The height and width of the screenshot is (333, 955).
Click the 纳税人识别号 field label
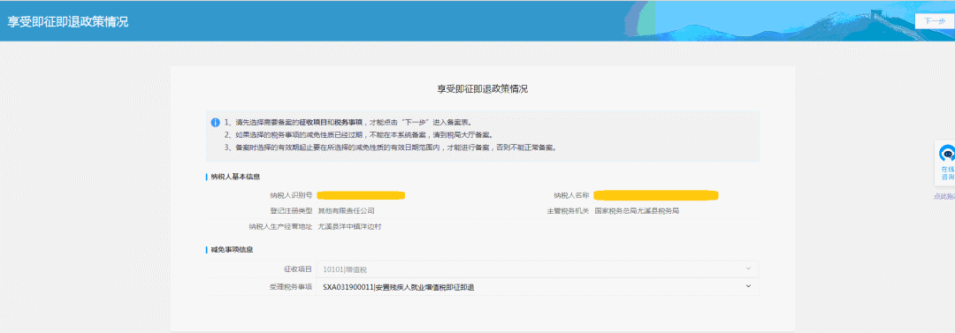(x=291, y=195)
